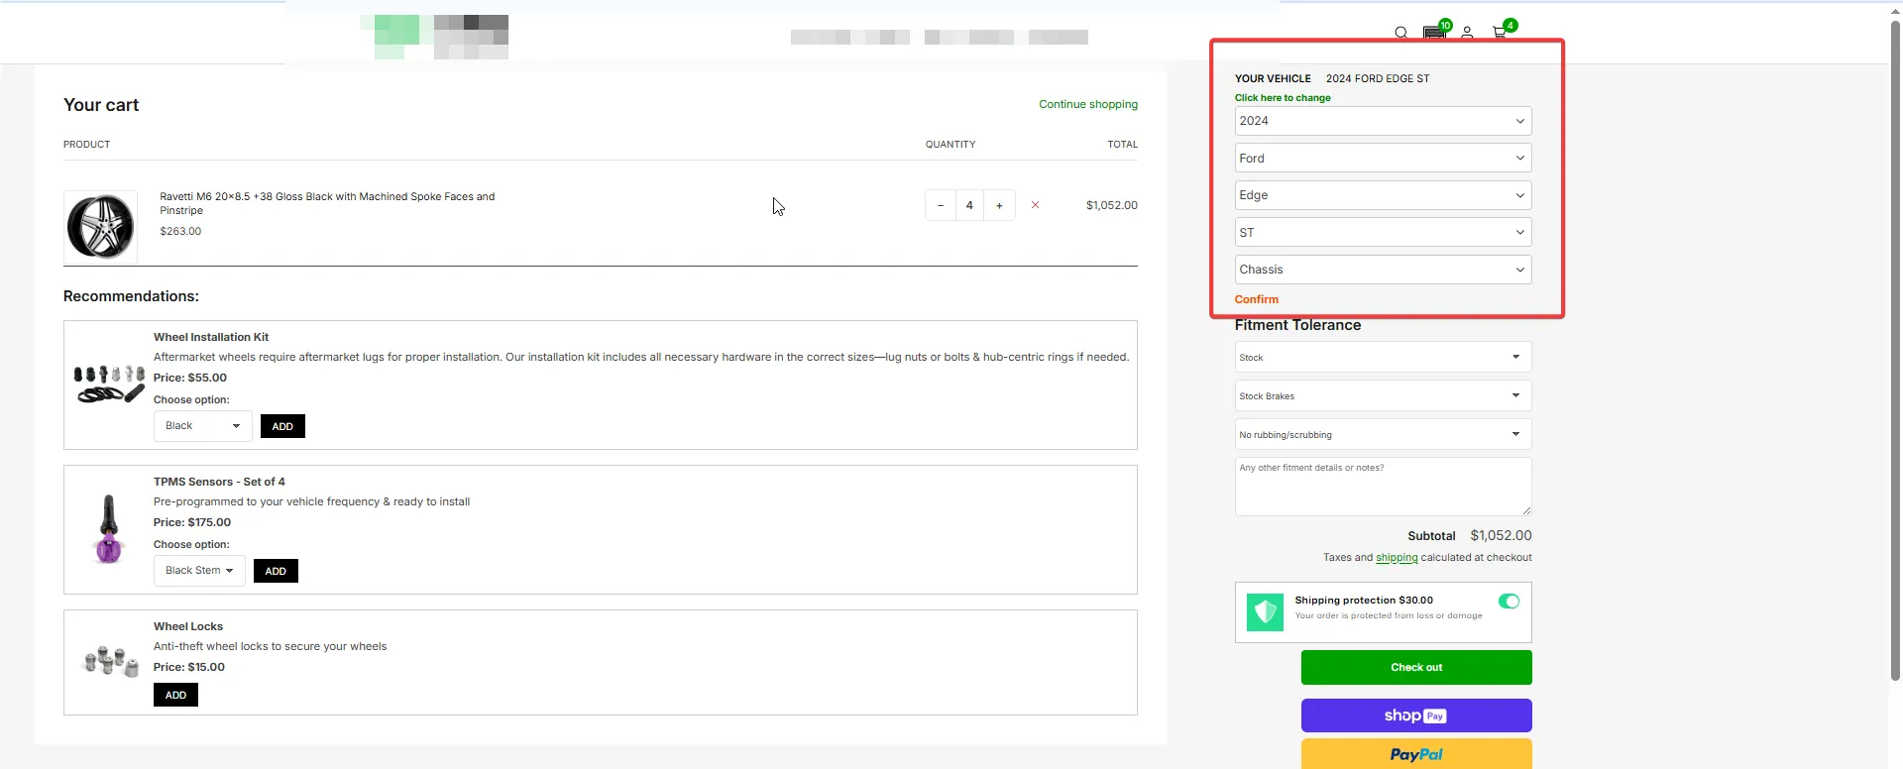Click the garage icon with badge 10

click(x=1434, y=33)
